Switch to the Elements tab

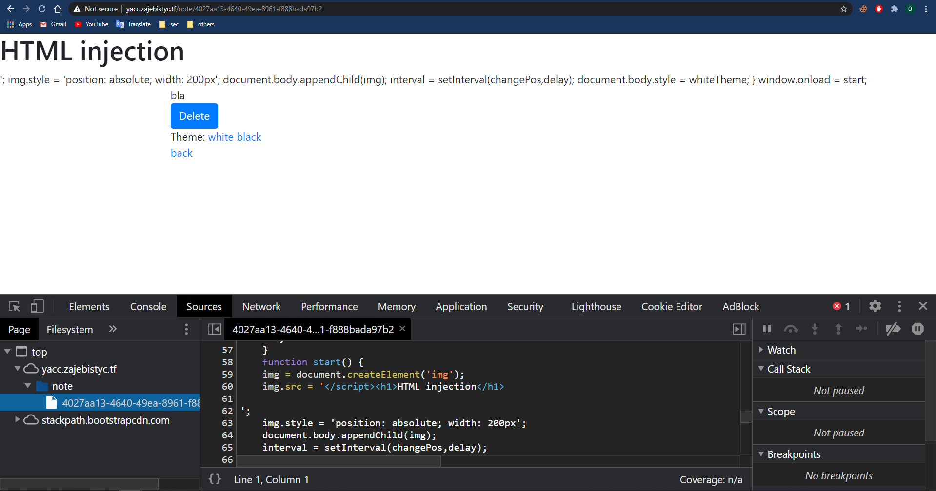[x=89, y=307]
